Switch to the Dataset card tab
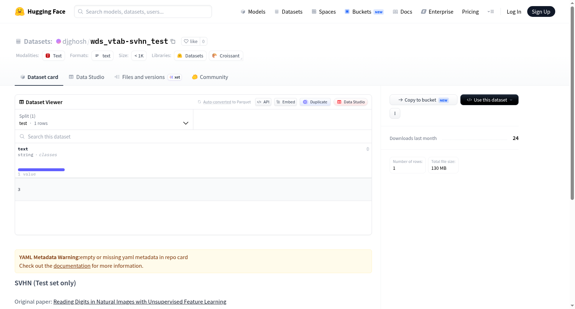 39,77
